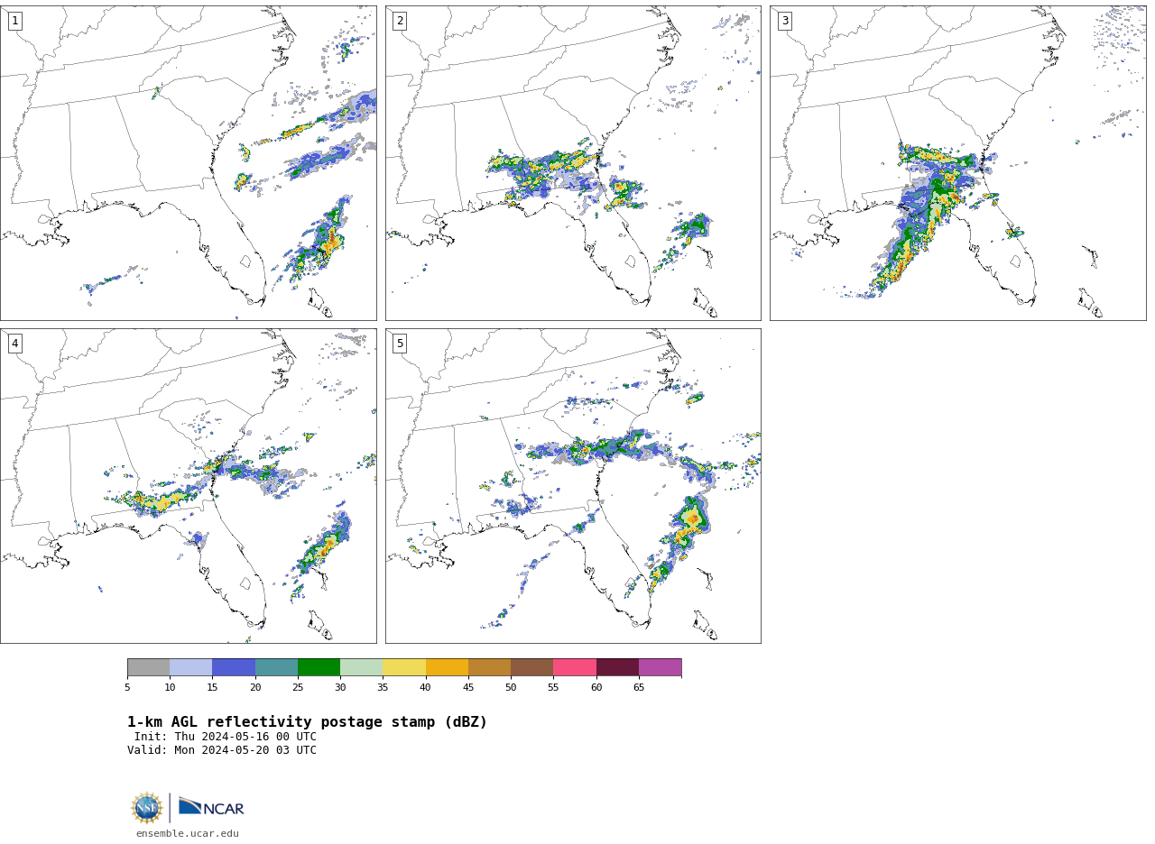Screen dimensions: 1155x844
Task: Click the blue 15-20 dBZ swatch
Action: coord(234,667)
